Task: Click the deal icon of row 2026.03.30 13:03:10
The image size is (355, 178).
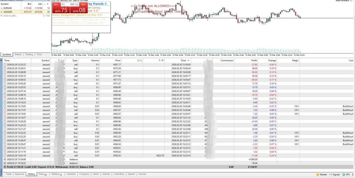Action: click(5, 76)
